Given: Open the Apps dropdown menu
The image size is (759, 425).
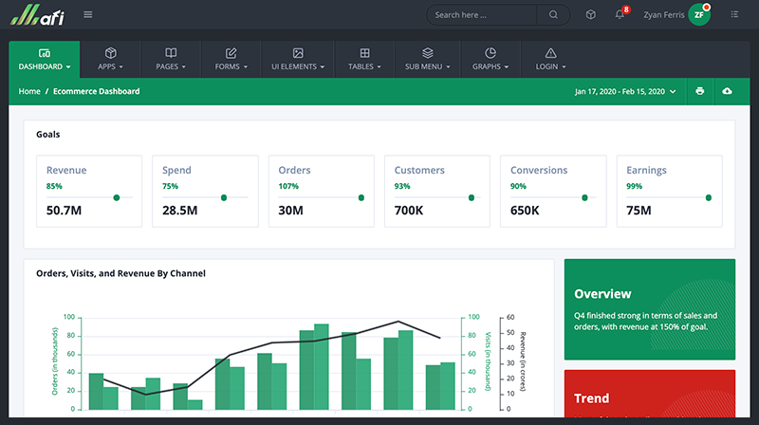Looking at the screenshot, I should [110, 59].
